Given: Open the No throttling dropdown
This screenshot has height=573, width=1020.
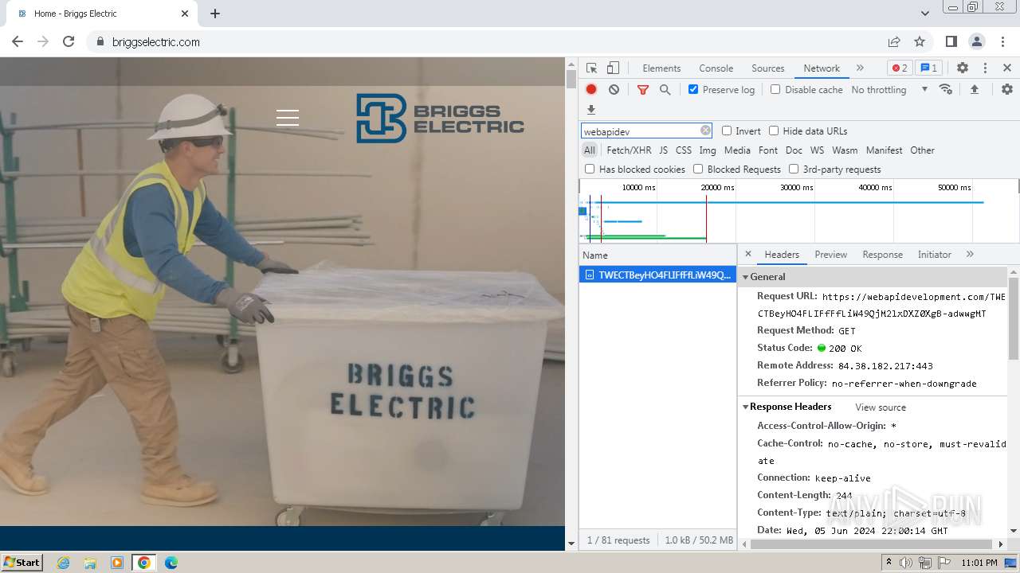Looking at the screenshot, I should pos(889,90).
